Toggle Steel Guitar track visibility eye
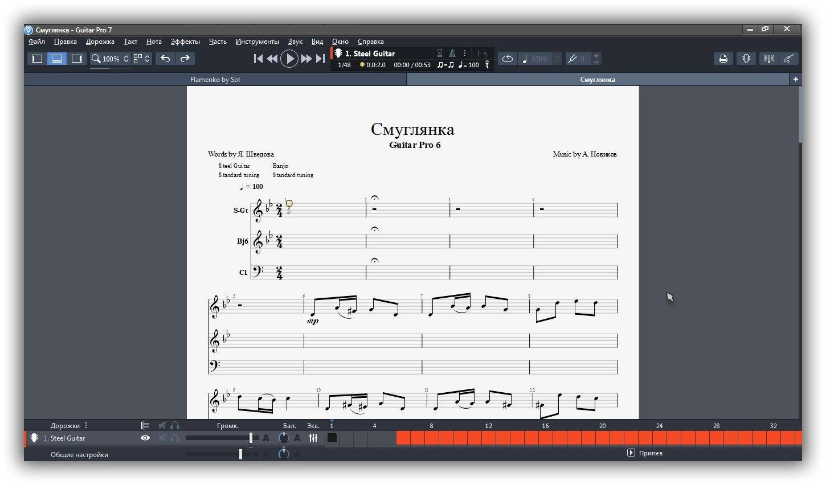The height and width of the screenshot is (485, 826). coord(145,438)
